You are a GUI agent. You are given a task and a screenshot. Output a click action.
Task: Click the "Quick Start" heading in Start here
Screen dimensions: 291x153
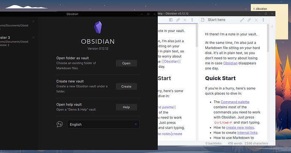click(220, 78)
